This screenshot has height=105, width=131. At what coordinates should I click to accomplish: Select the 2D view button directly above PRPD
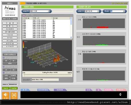6,61
